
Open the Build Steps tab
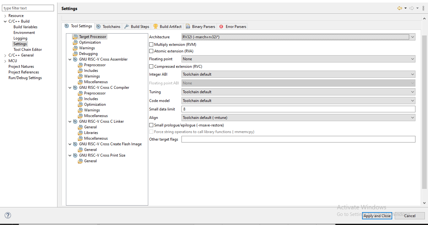click(137, 27)
